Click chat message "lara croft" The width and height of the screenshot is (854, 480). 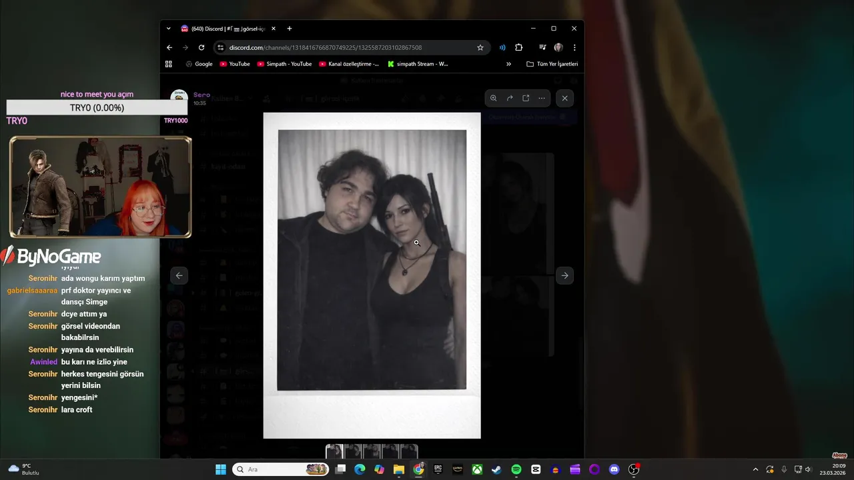(77, 409)
